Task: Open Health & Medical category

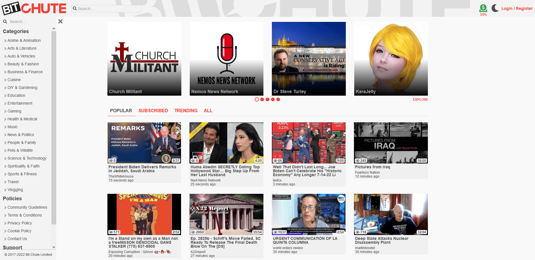Action: (x=22, y=119)
